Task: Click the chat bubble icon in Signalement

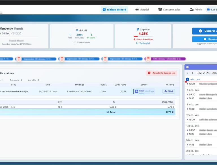Action: [205, 39]
